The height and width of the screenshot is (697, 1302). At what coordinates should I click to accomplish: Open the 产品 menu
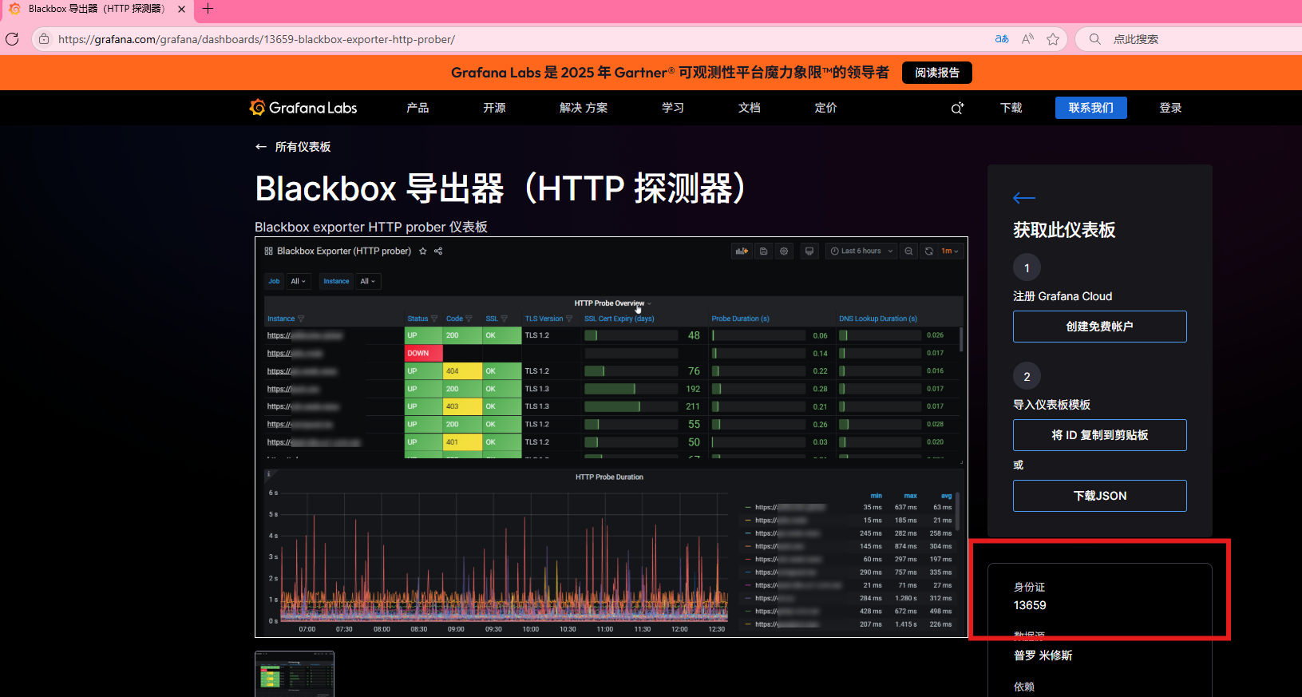point(418,108)
